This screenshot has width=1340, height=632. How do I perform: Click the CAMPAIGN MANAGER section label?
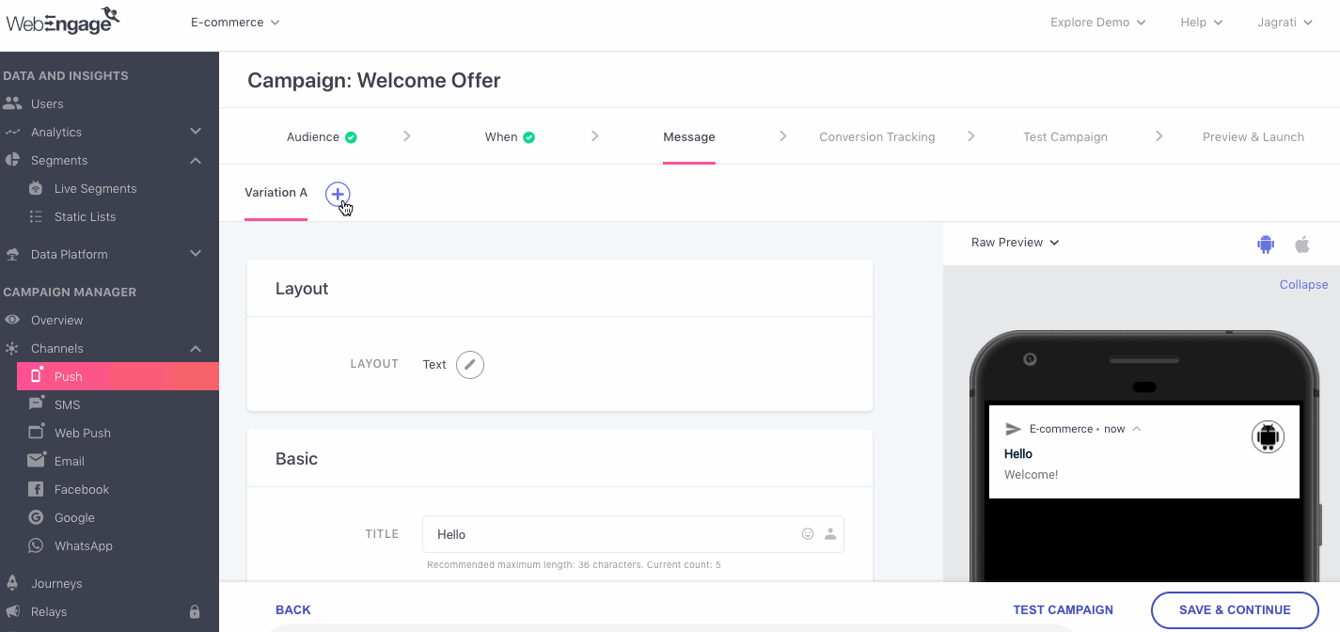coord(70,292)
